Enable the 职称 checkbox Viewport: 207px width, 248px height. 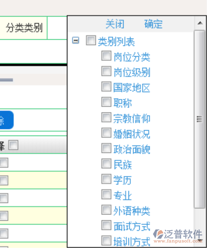click(106, 102)
